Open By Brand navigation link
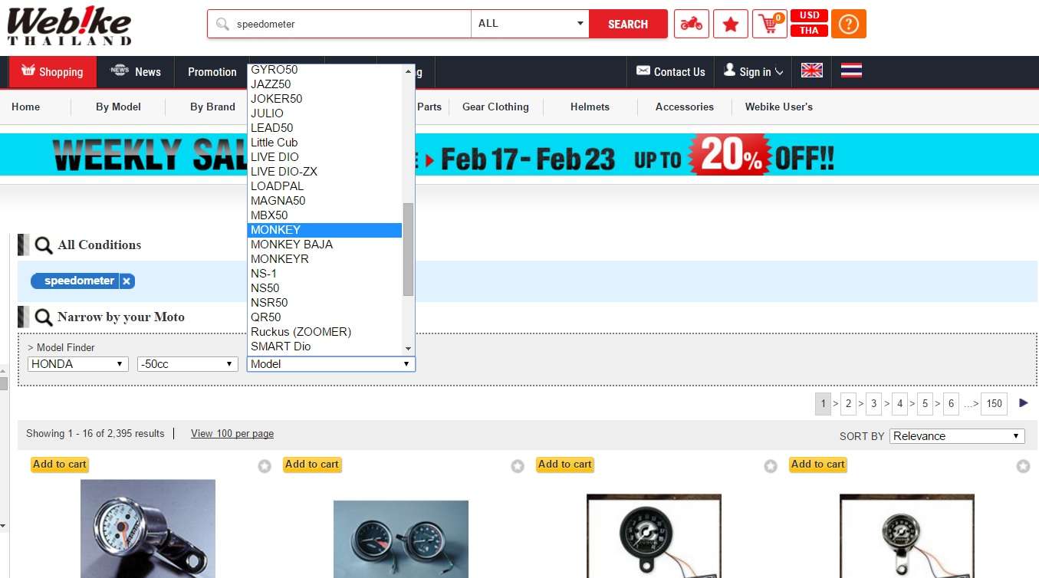The height and width of the screenshot is (578, 1039). point(212,107)
